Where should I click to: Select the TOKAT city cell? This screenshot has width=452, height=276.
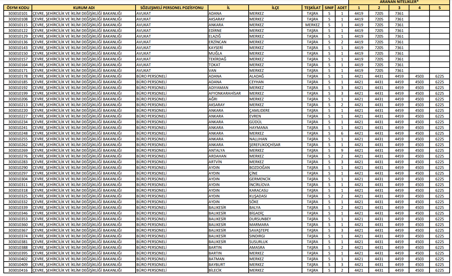228,65
